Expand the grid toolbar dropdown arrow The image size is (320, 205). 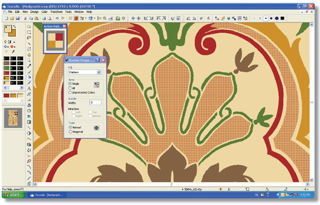tap(95, 18)
